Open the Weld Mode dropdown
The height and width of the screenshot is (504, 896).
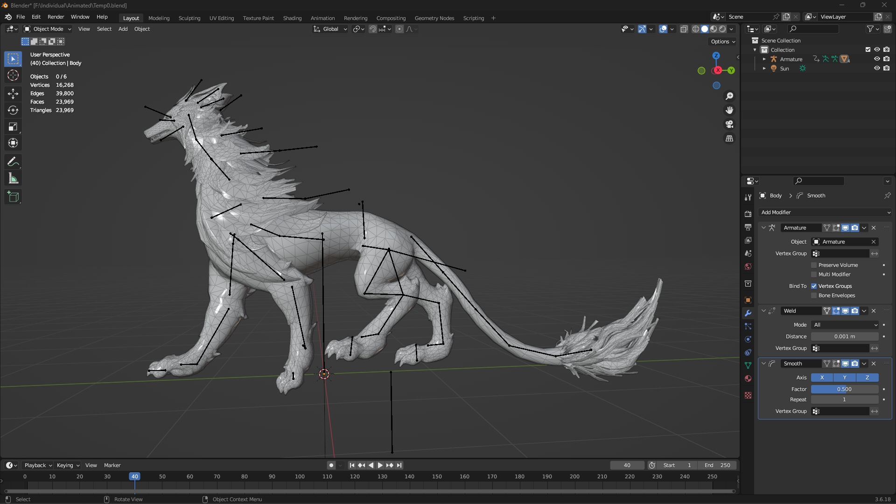(x=845, y=325)
